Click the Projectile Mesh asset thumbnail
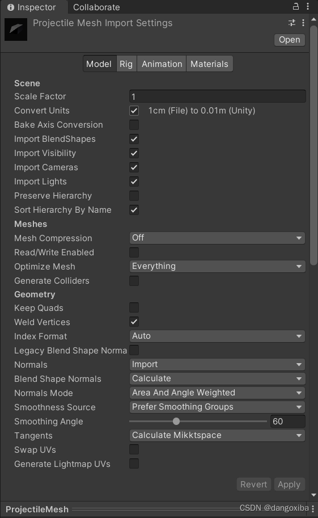318x518 pixels. (x=16, y=30)
